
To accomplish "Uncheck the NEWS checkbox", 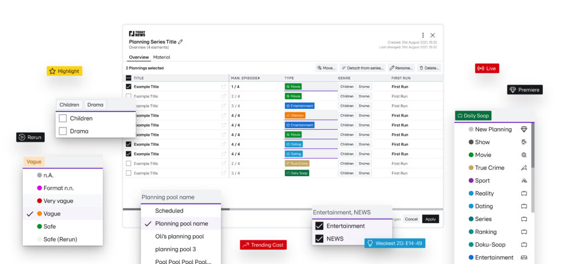I will (319, 239).
